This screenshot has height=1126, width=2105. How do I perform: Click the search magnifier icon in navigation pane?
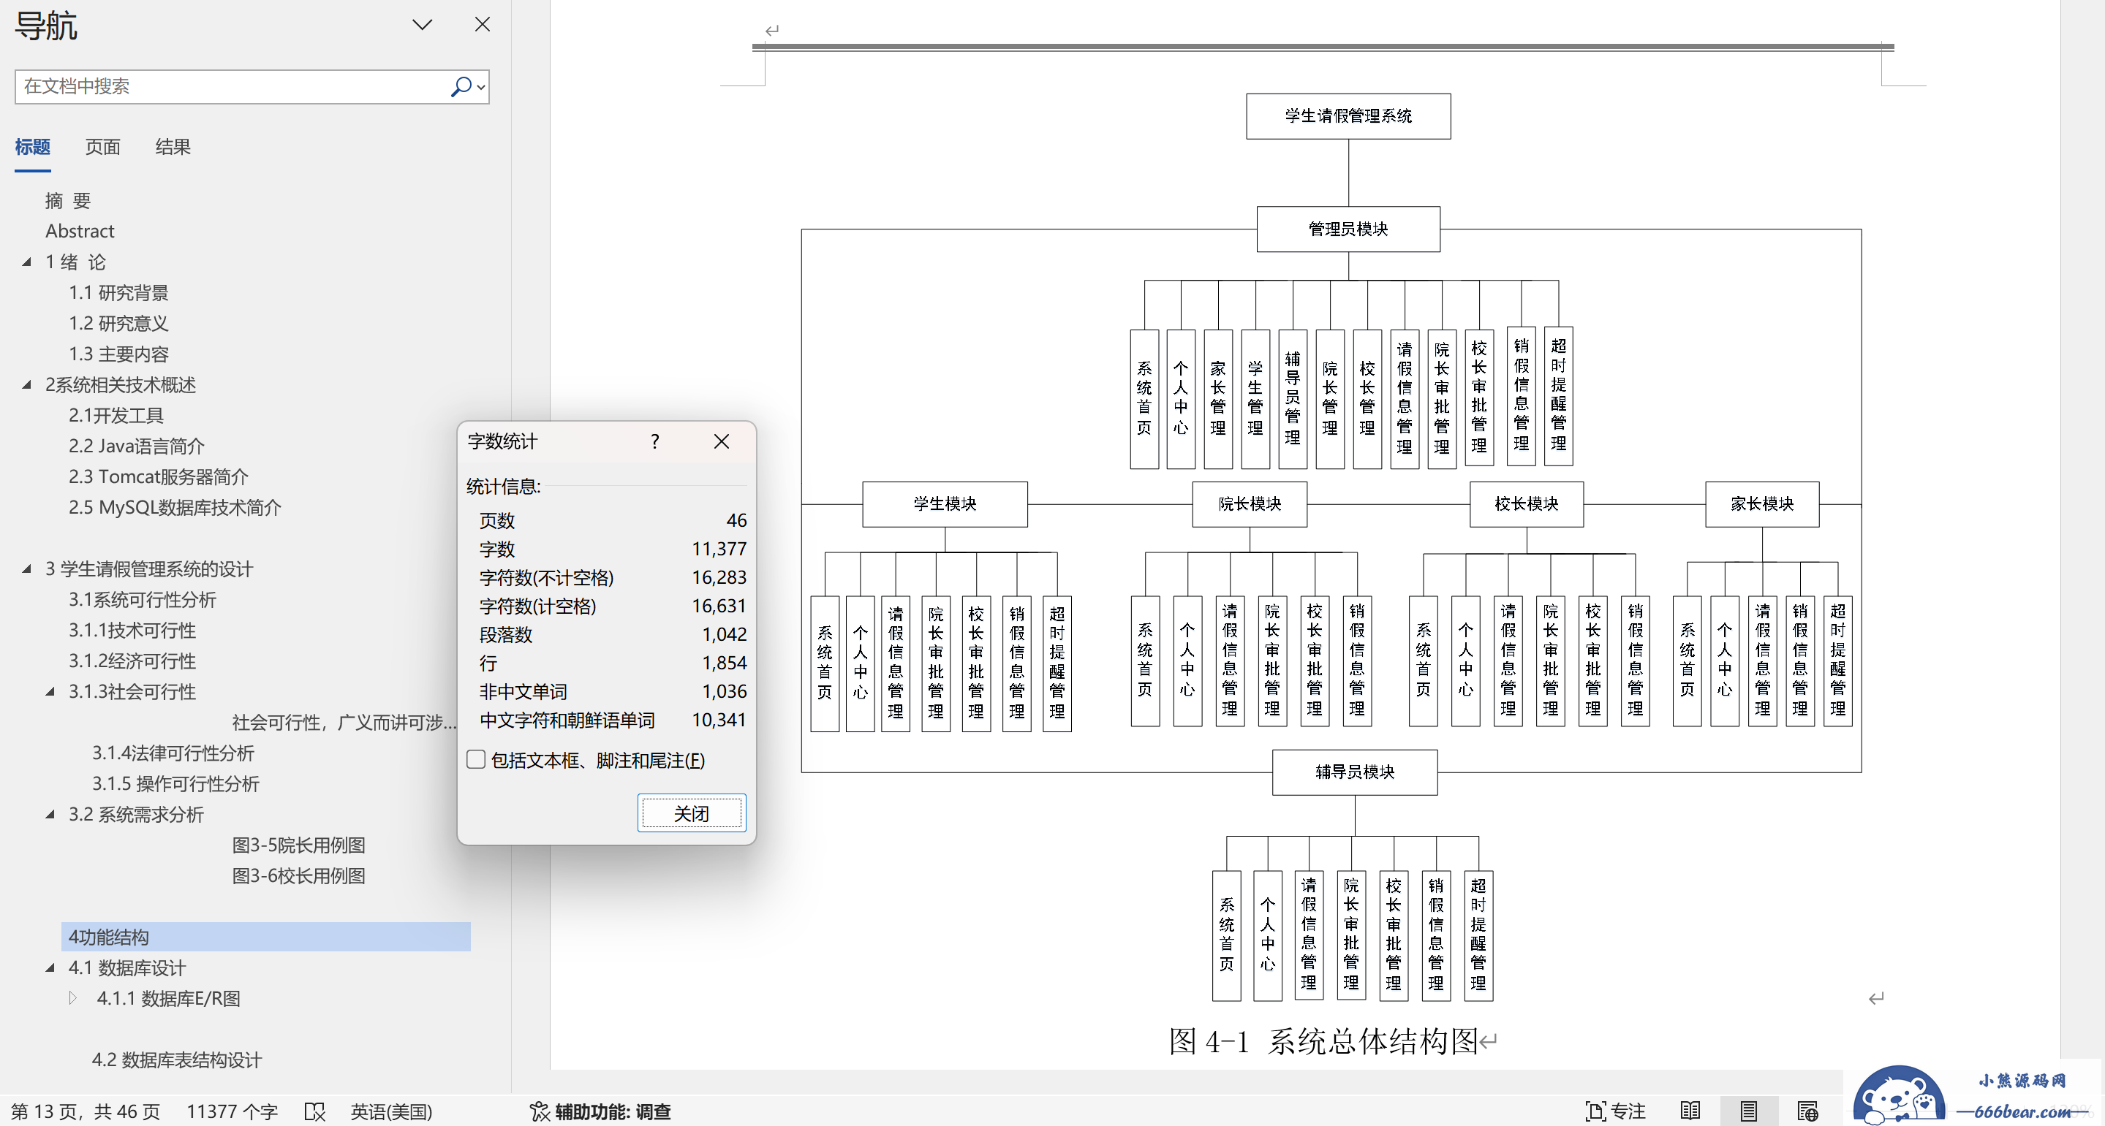[461, 86]
